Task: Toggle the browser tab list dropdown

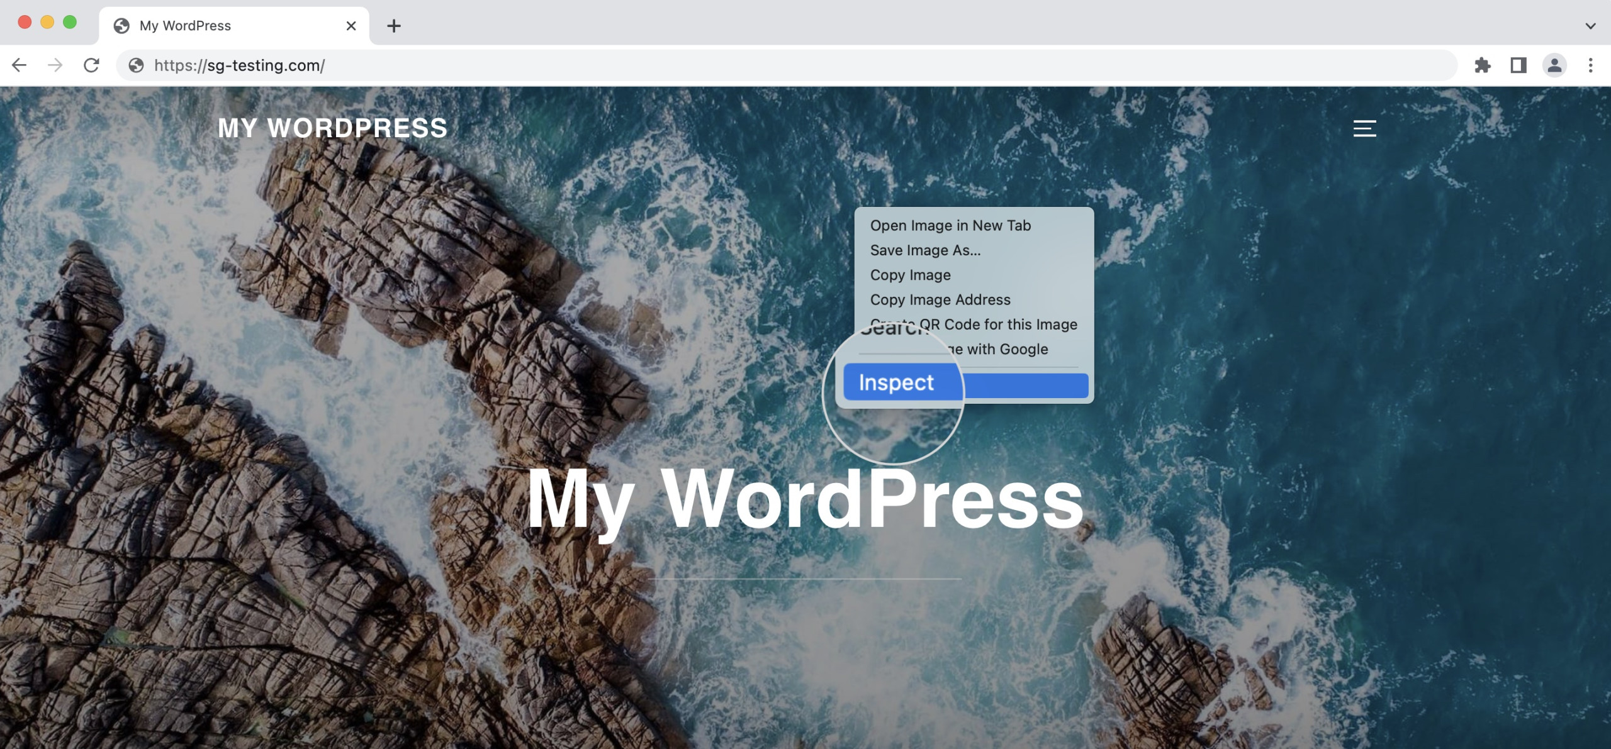Action: pyautogui.click(x=1586, y=25)
